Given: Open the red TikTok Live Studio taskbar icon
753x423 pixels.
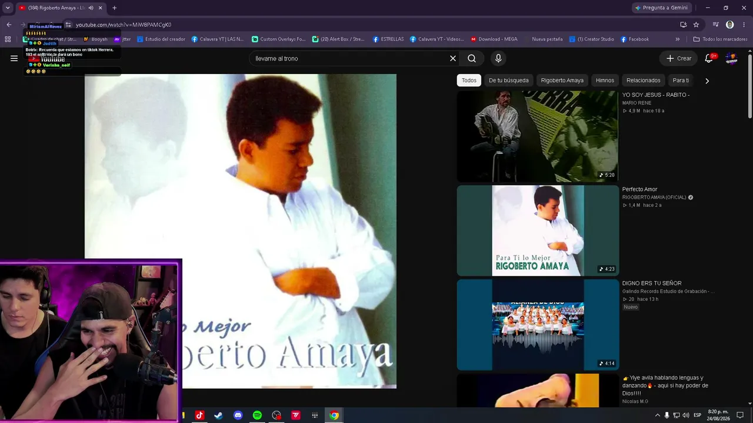Looking at the screenshot, I should point(295,415).
